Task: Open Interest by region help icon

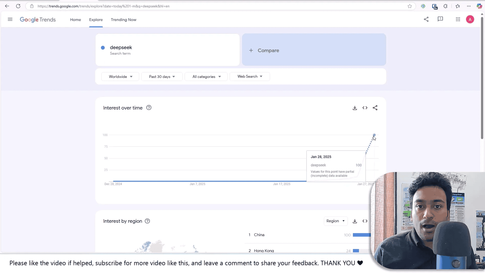Action: (147, 221)
